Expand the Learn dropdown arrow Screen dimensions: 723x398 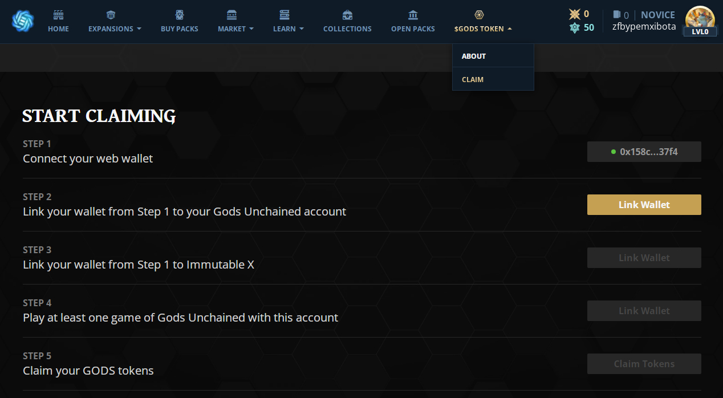tap(302, 29)
